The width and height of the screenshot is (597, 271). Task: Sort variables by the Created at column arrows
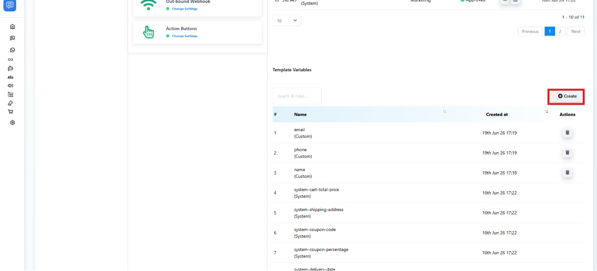tap(547, 111)
